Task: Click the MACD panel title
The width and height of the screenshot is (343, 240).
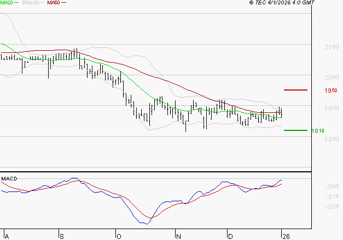Action: click(9, 178)
